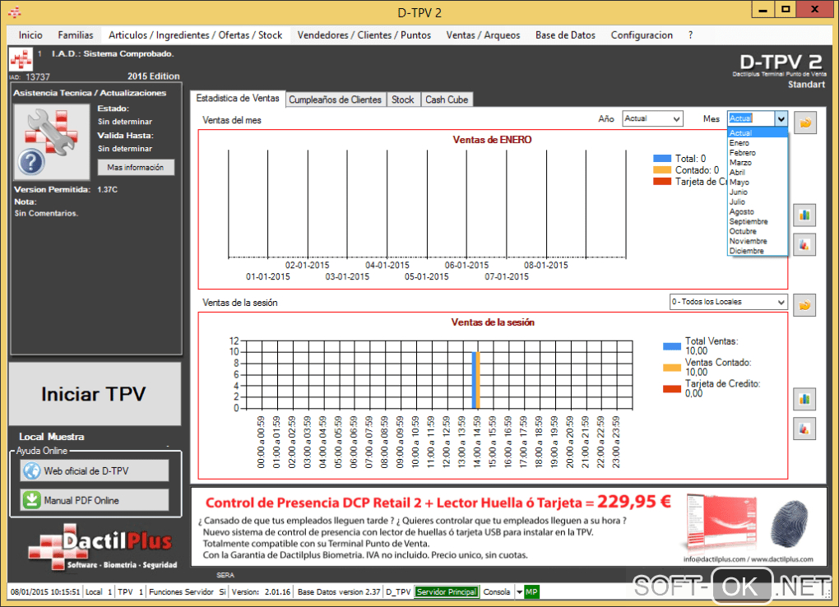Switch to Estadistica de Ventas tab
This screenshot has width=839, height=607.
click(x=238, y=99)
